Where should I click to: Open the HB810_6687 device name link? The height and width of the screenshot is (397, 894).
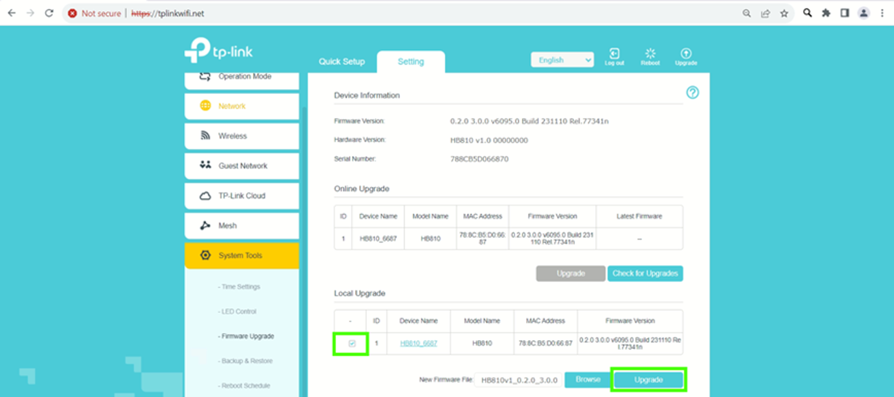point(419,344)
